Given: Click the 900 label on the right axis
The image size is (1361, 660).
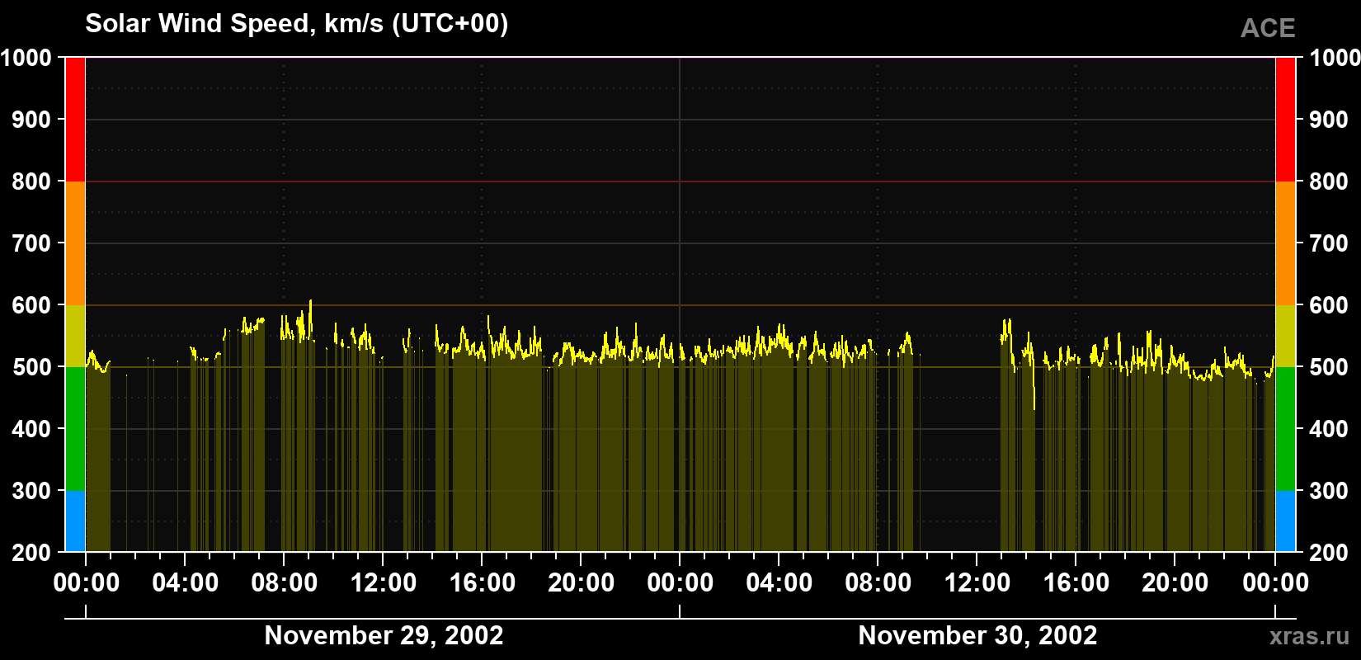Looking at the screenshot, I should 1330,120.
